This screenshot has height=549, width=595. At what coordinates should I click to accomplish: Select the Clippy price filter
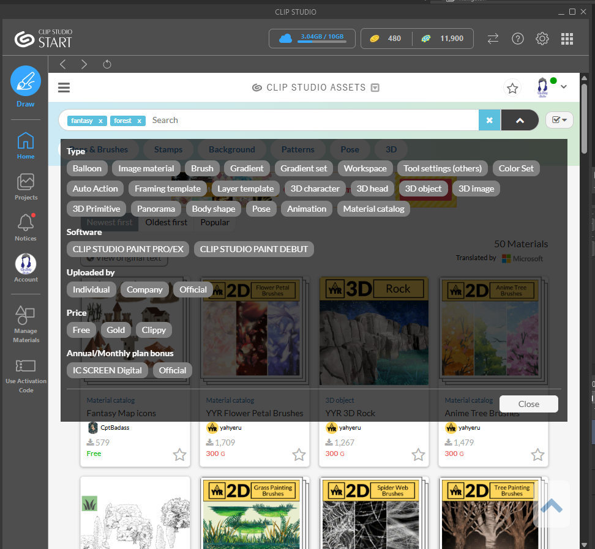[x=154, y=330]
